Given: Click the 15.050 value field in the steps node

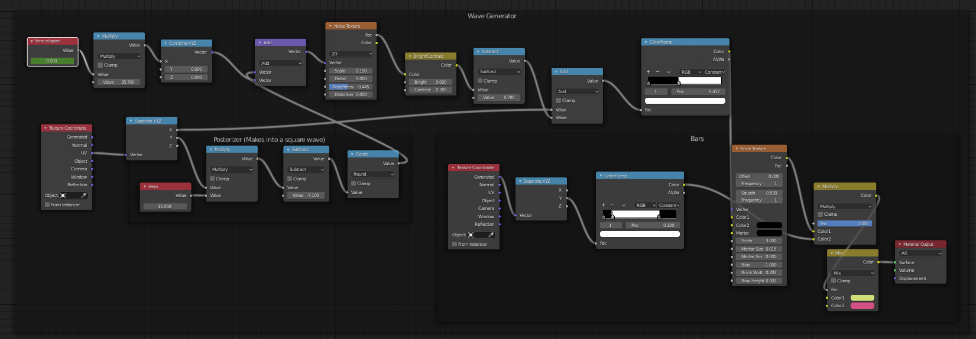Looking at the screenshot, I should coord(165,206).
